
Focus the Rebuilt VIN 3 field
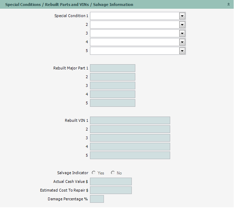[130, 138]
